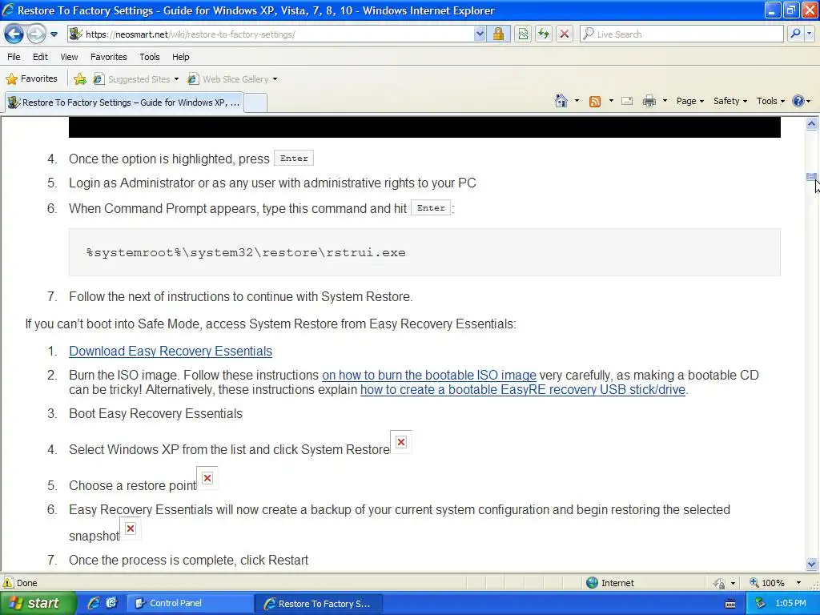Click the red Stop loading icon
820x615 pixels.
pos(565,34)
